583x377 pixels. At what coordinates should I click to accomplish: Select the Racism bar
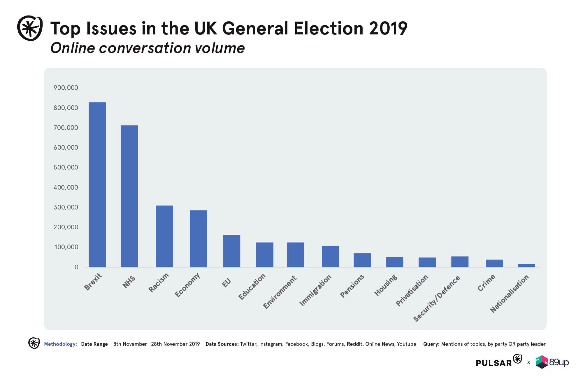click(164, 236)
